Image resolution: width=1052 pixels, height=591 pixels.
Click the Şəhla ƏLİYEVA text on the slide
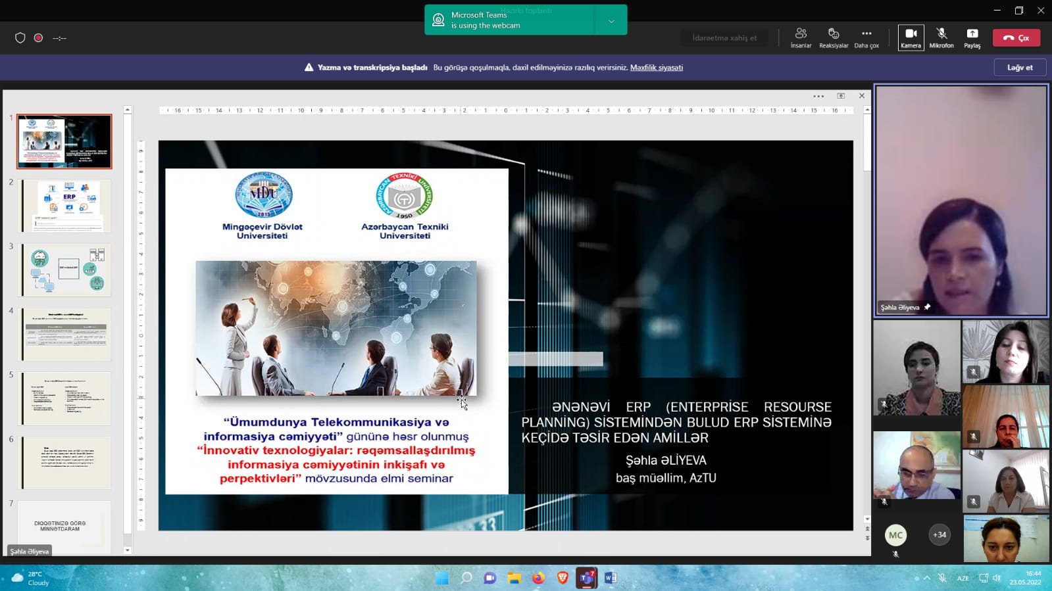coord(666,460)
